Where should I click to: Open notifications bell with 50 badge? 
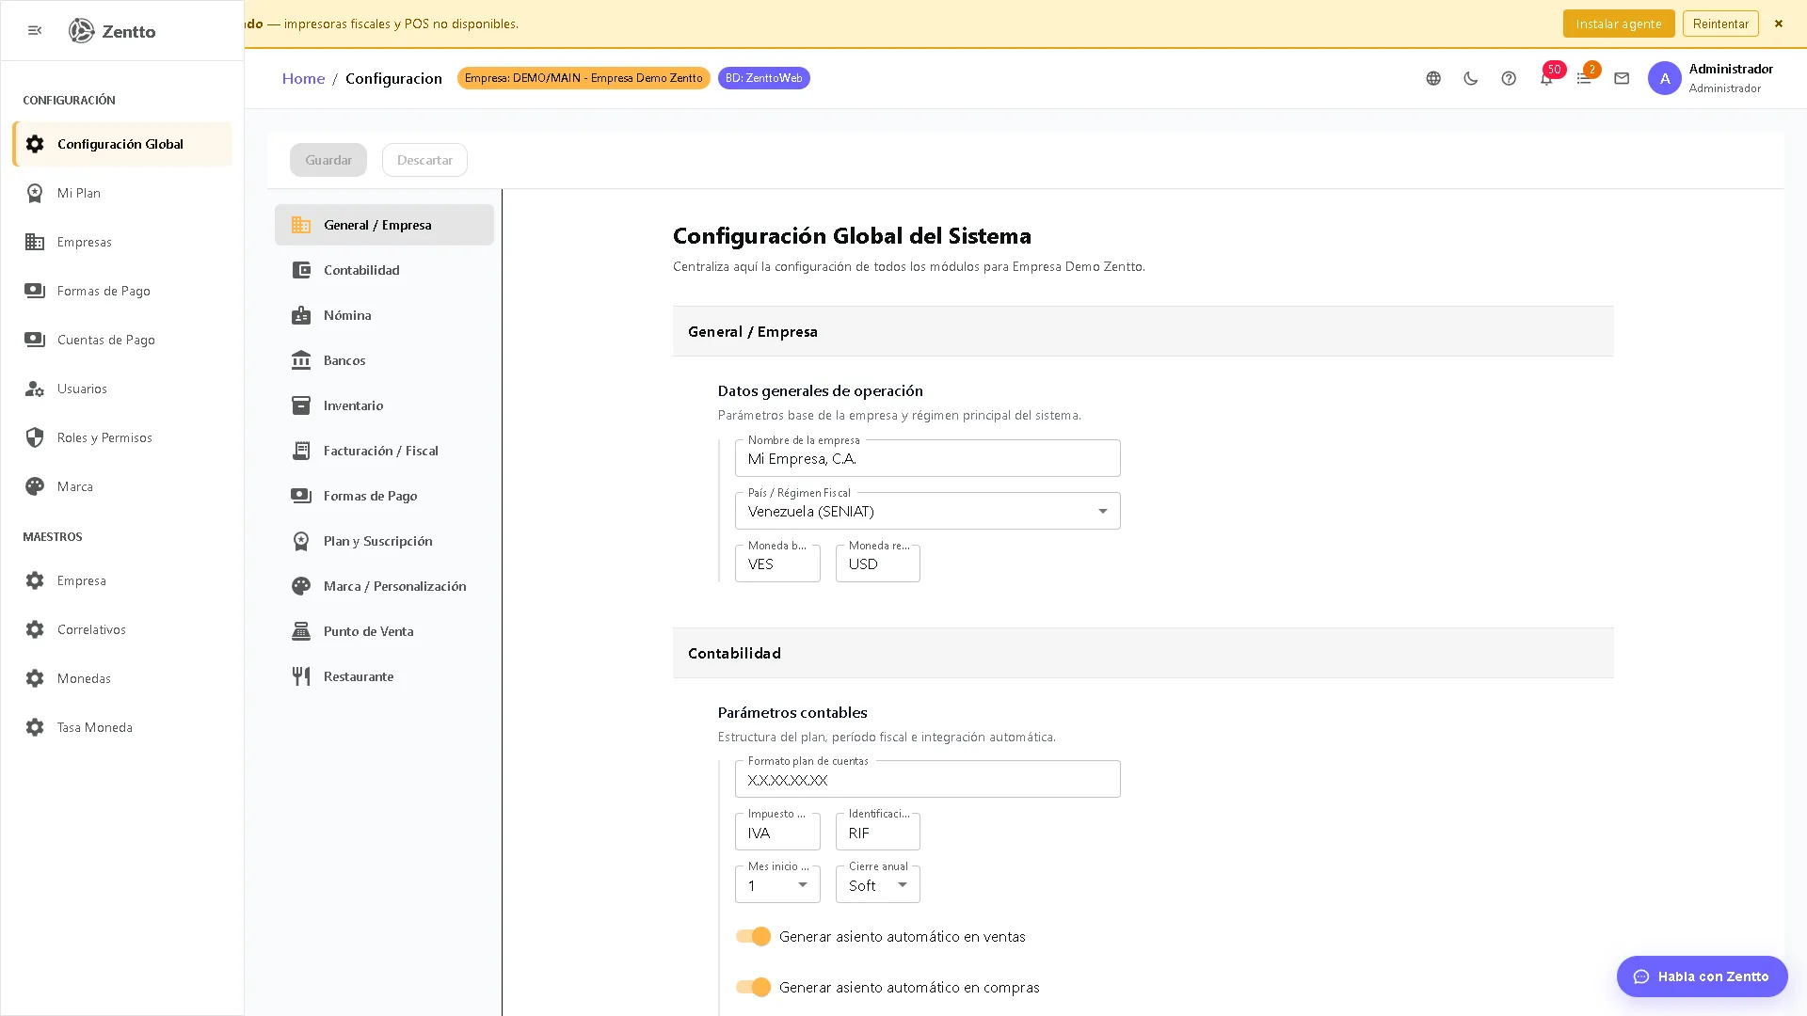pos(1546,78)
